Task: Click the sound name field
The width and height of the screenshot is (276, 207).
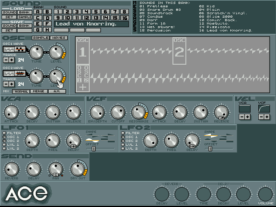Action: pyautogui.click(x=91, y=24)
